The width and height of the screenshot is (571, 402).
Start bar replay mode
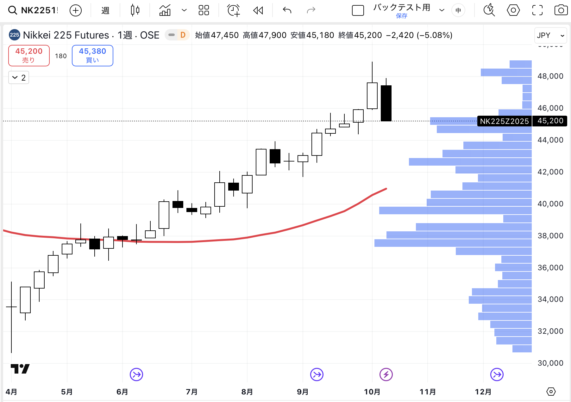click(x=258, y=10)
